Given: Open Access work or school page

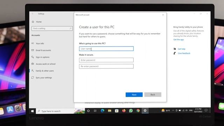Looking at the screenshot, I should 45,64.
